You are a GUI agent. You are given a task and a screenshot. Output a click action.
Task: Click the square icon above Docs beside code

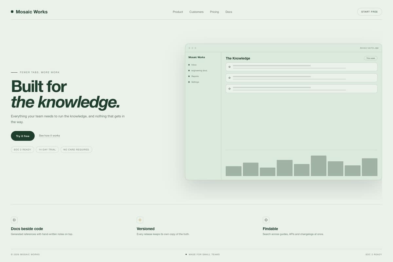pos(14,220)
